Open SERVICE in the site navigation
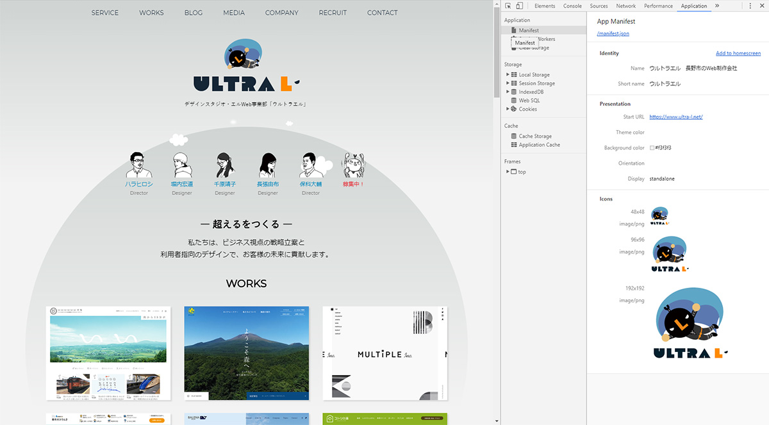The height and width of the screenshot is (425, 769). point(105,13)
